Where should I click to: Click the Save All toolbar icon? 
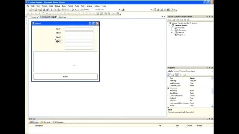click(47, 10)
